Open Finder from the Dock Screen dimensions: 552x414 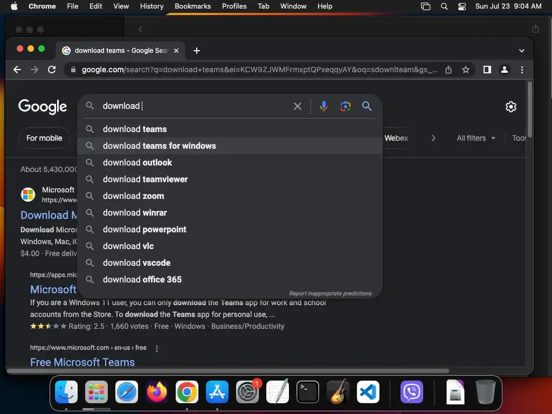point(66,392)
